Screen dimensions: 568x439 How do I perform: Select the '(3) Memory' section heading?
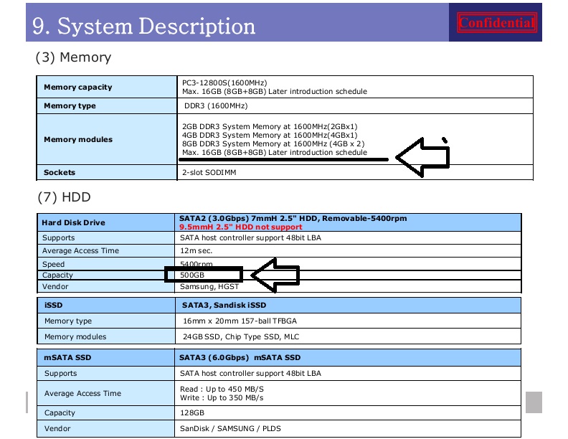coord(74,57)
